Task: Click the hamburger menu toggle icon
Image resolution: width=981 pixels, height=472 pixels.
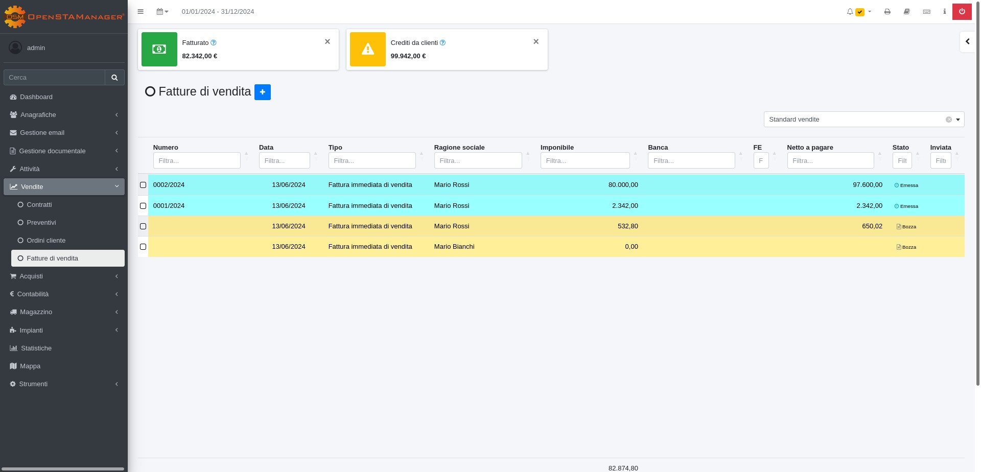Action: point(141,12)
